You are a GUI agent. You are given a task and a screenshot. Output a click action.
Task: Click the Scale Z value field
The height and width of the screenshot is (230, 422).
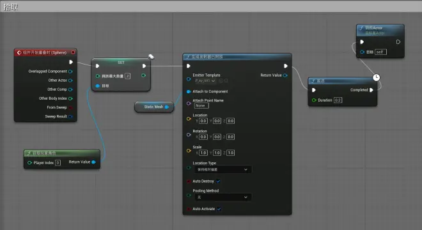230,153
